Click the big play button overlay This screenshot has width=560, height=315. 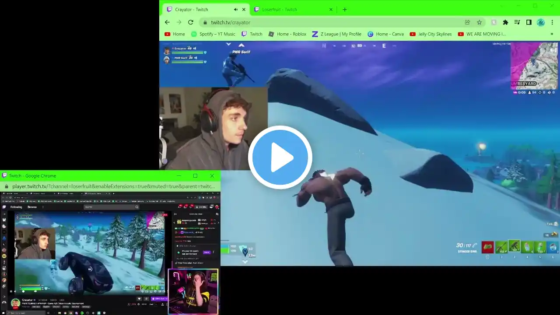pos(280,157)
